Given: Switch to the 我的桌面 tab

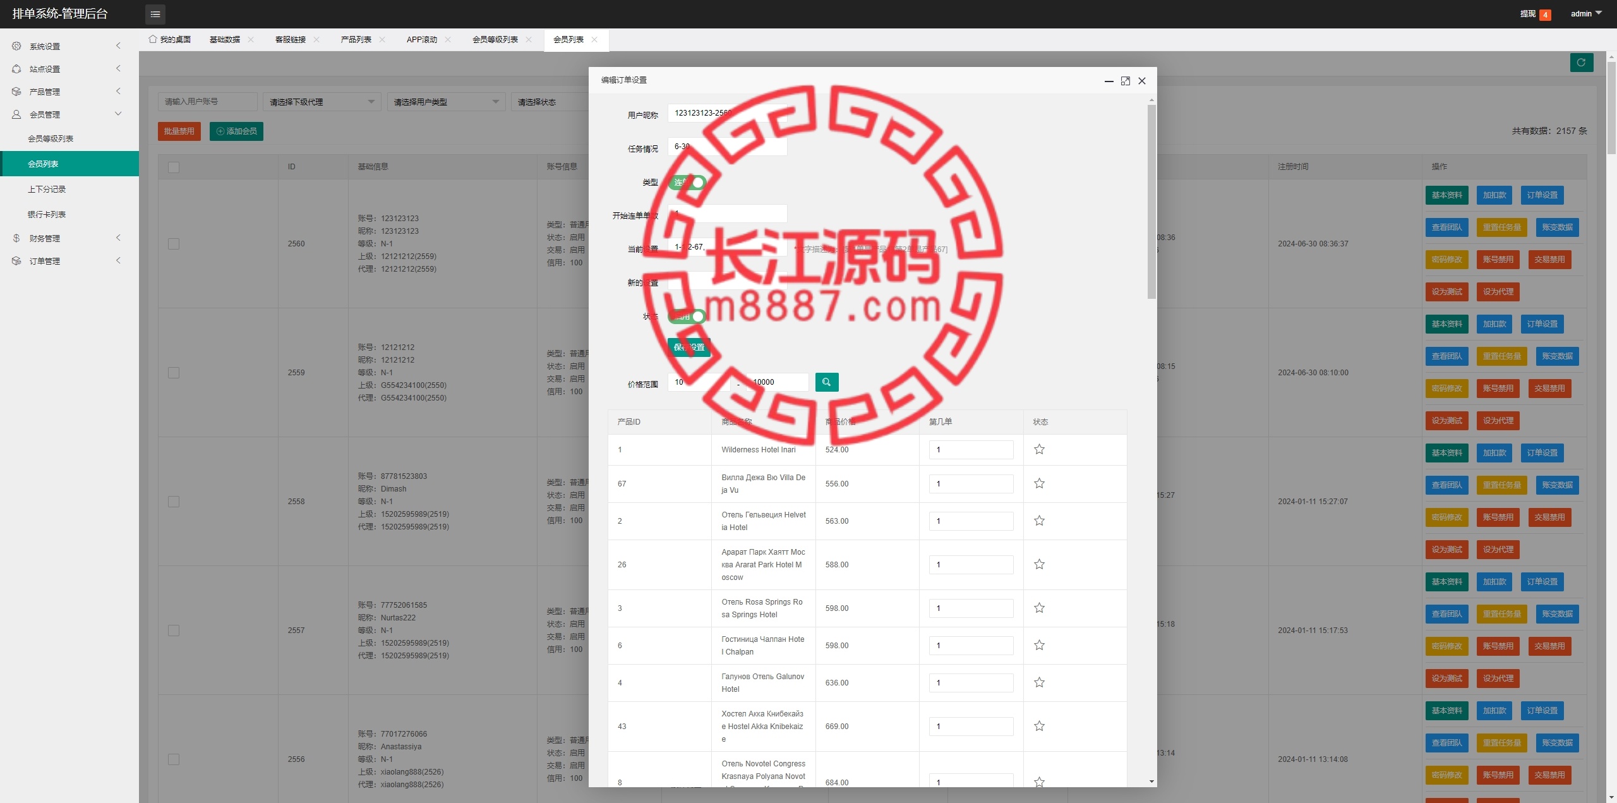Looking at the screenshot, I should pyautogui.click(x=170, y=40).
